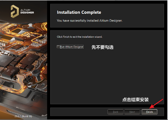Image resolution: width=168 pixels, height=120 pixels.
Task: Click the ALTIUM DESIGNER brand text
Action: [27, 11]
